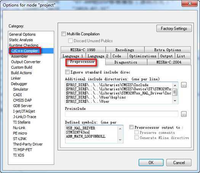Image resolution: width=200 pixels, height=173 pixels.
Task: Click the include directories scrollbar thumb
Action: click(175, 92)
